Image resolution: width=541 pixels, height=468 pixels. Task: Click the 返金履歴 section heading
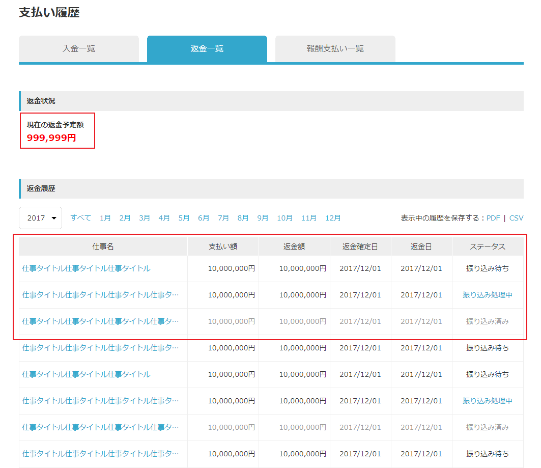[41, 188]
